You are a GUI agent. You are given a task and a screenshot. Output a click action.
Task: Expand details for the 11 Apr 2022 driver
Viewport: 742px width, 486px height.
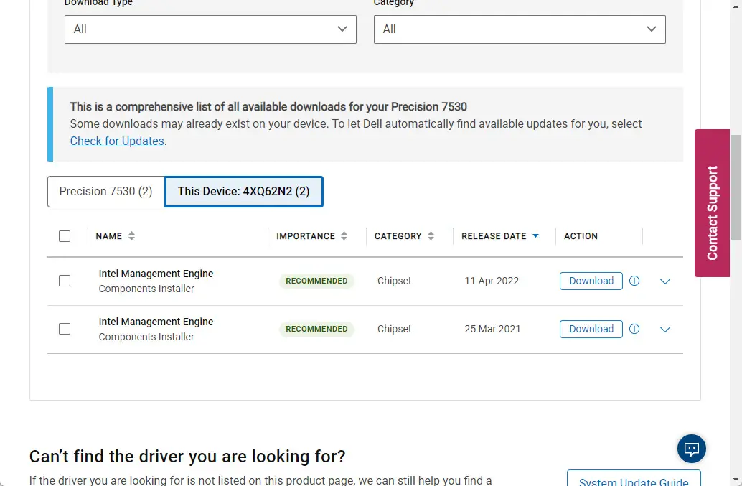pyautogui.click(x=664, y=281)
